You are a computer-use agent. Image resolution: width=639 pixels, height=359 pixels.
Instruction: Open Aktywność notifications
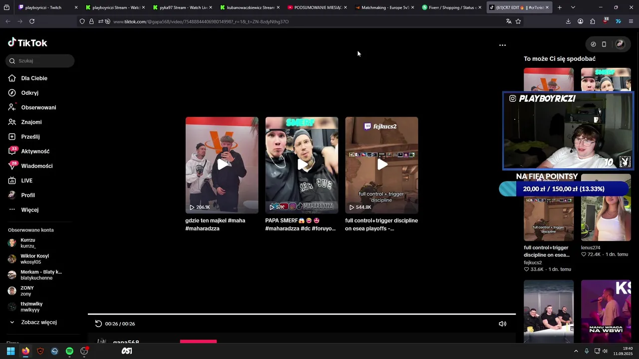pyautogui.click(x=35, y=151)
